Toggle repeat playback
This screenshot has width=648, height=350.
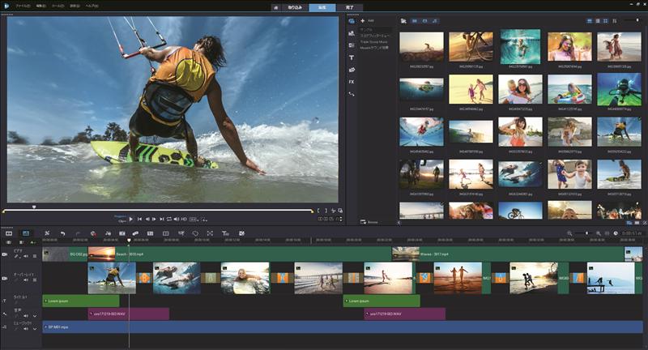(169, 219)
